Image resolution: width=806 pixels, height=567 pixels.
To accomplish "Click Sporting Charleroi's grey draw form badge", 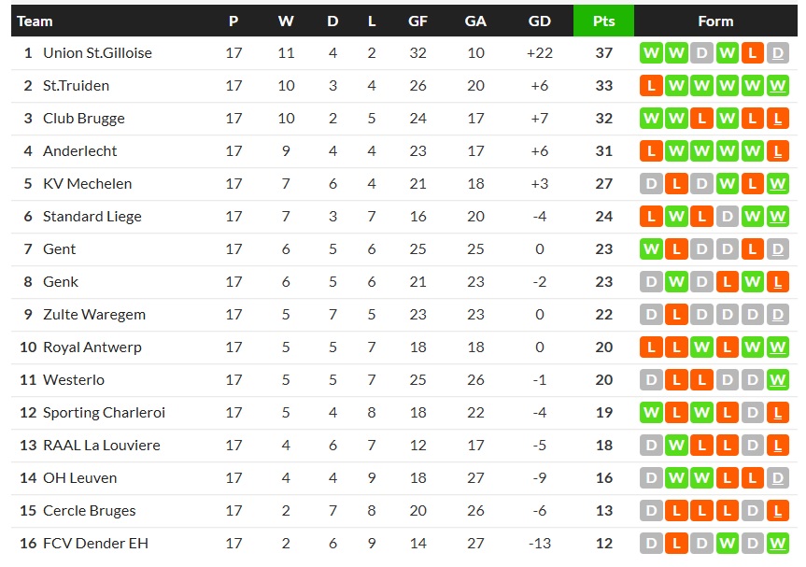I will click(752, 413).
